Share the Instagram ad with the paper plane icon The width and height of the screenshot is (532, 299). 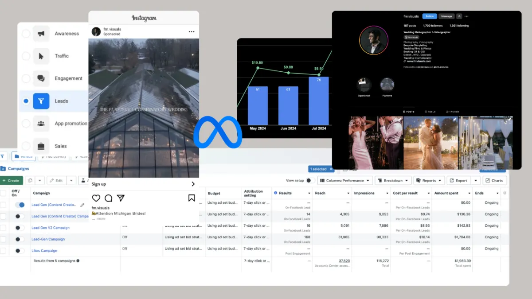pos(121,198)
